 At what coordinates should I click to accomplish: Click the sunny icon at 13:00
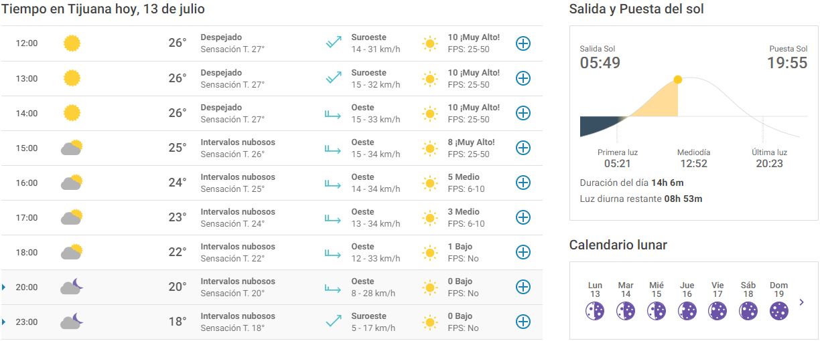[72, 78]
